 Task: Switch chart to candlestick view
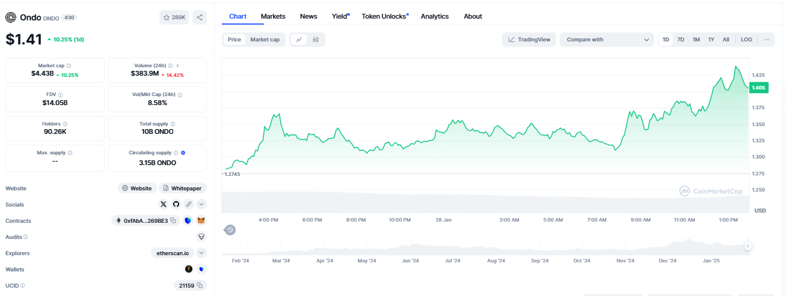tap(316, 40)
